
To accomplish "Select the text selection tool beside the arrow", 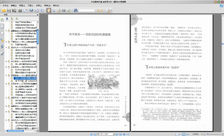I will pyautogui.click(x=59, y=10).
